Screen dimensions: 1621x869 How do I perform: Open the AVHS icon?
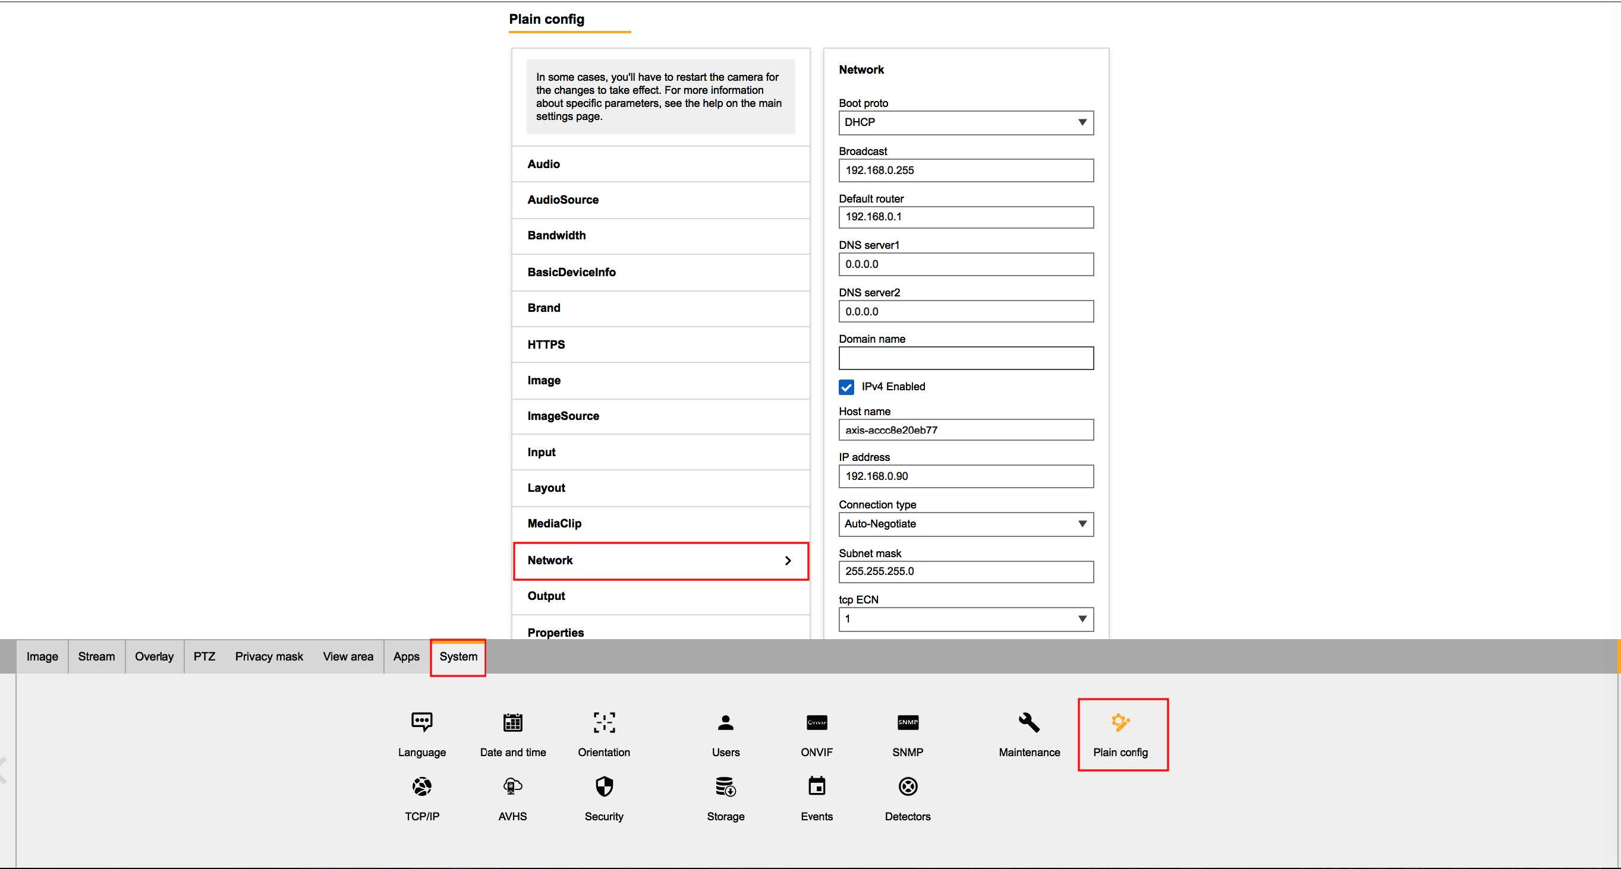click(x=513, y=786)
